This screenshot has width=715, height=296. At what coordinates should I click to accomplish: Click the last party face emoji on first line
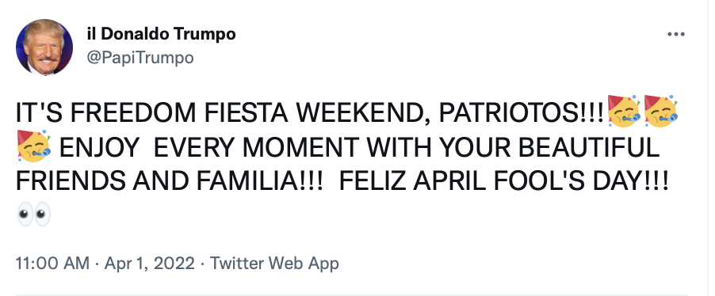(660, 112)
